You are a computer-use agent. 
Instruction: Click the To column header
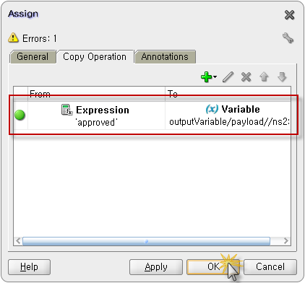tap(228, 94)
